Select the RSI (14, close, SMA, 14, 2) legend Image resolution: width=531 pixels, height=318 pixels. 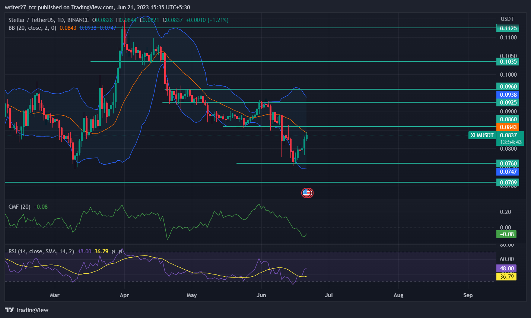pos(41,251)
